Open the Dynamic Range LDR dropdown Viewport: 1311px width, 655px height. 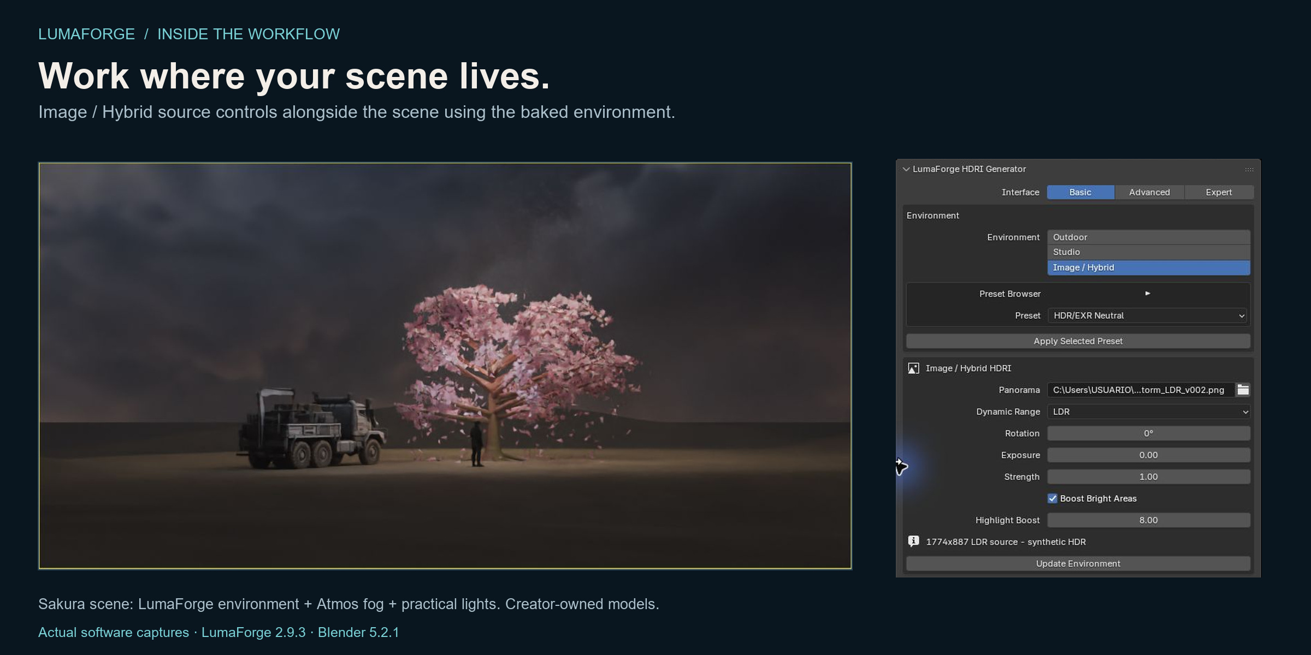1149,412
